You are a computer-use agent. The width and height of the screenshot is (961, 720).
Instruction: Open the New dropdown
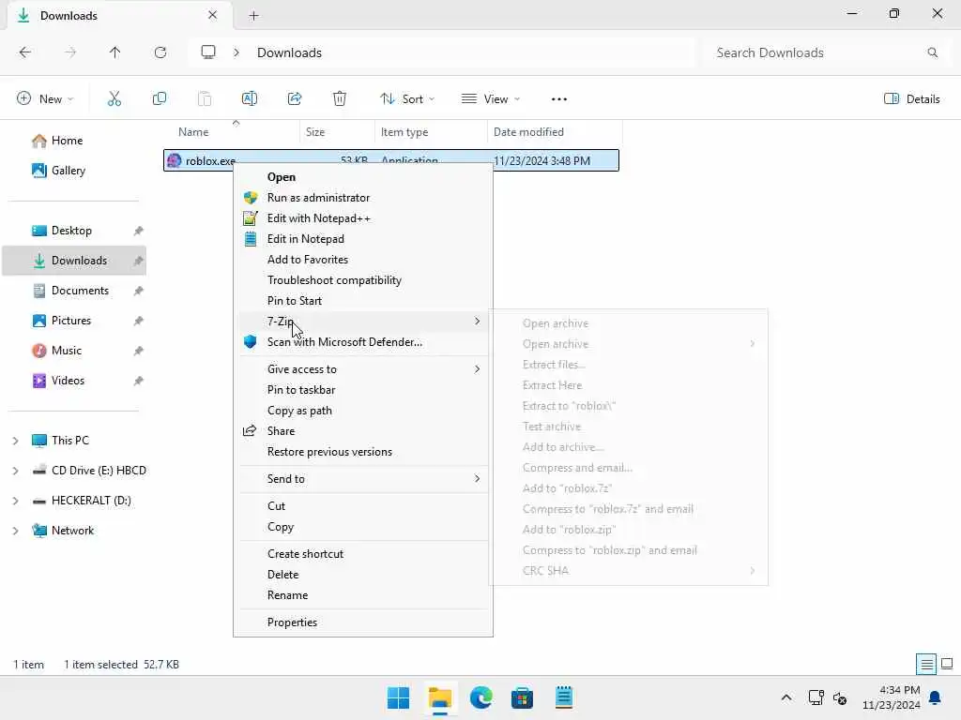pyautogui.click(x=45, y=98)
